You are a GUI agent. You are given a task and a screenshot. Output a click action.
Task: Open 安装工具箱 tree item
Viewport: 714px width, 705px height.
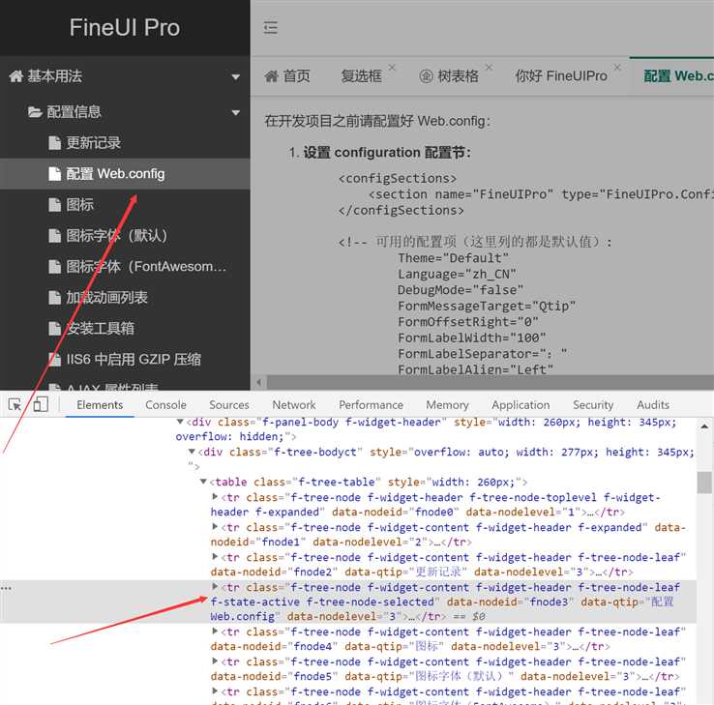101,329
